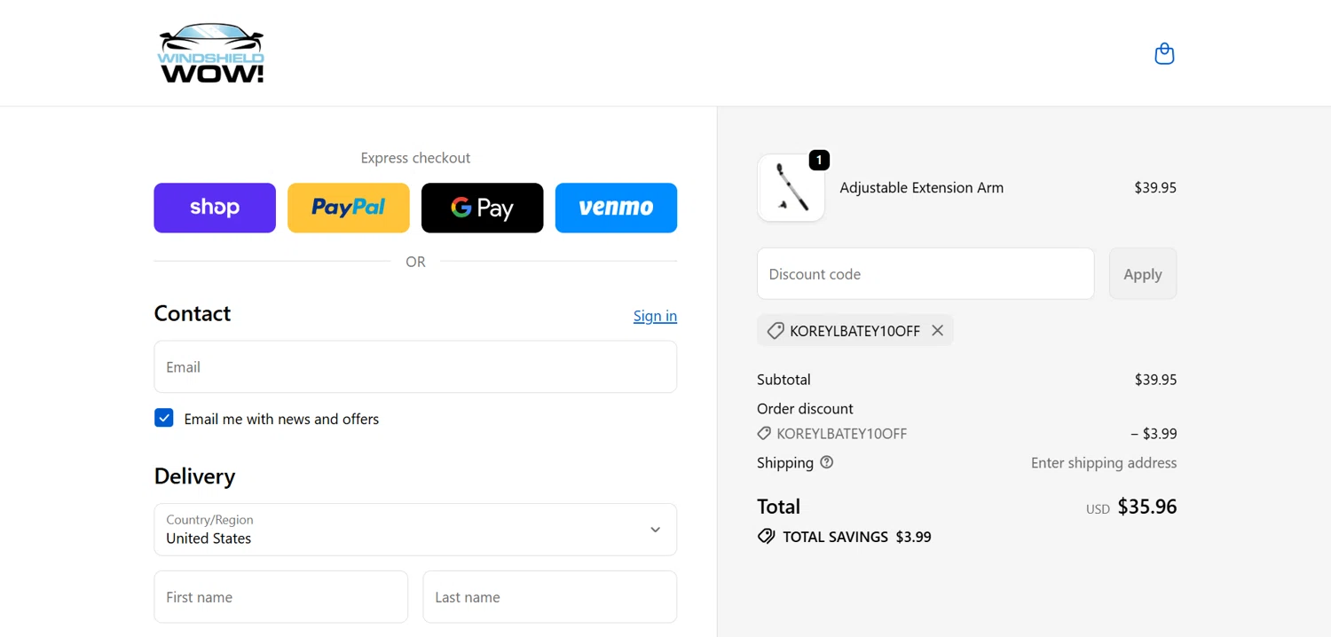Click the TOTAL SAVINGS $3.99 line
The width and height of the screenshot is (1331, 637).
point(844,537)
